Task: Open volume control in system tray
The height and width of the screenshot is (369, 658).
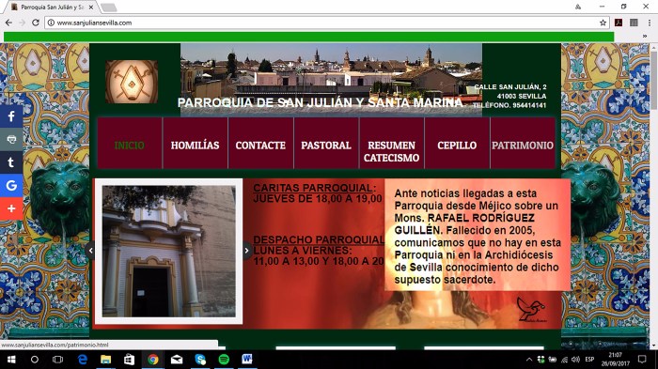Action: click(x=575, y=360)
